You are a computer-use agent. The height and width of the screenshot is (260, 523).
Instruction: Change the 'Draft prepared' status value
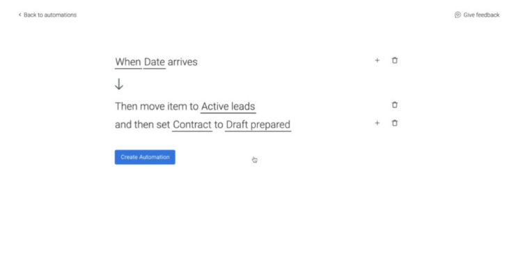point(258,124)
